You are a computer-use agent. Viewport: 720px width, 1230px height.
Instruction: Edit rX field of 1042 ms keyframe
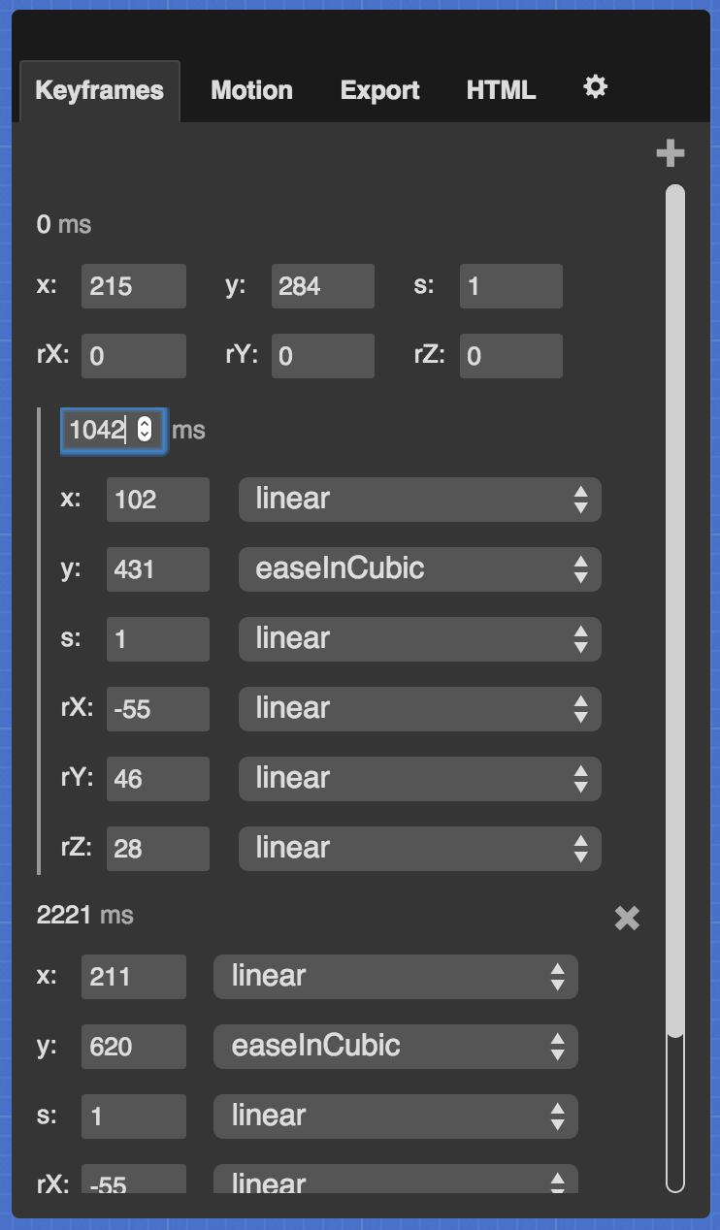pos(157,709)
